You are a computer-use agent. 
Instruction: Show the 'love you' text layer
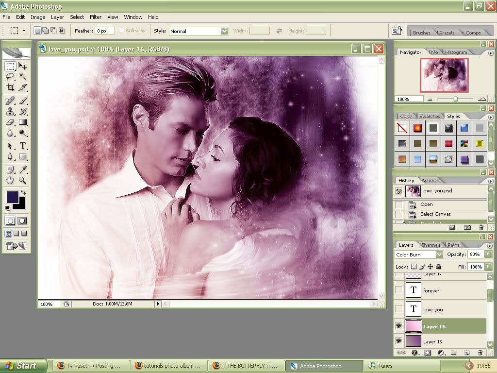coord(399,308)
